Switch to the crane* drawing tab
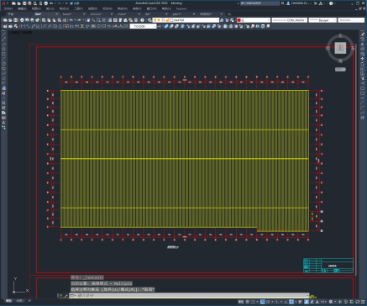 (x=122, y=14)
